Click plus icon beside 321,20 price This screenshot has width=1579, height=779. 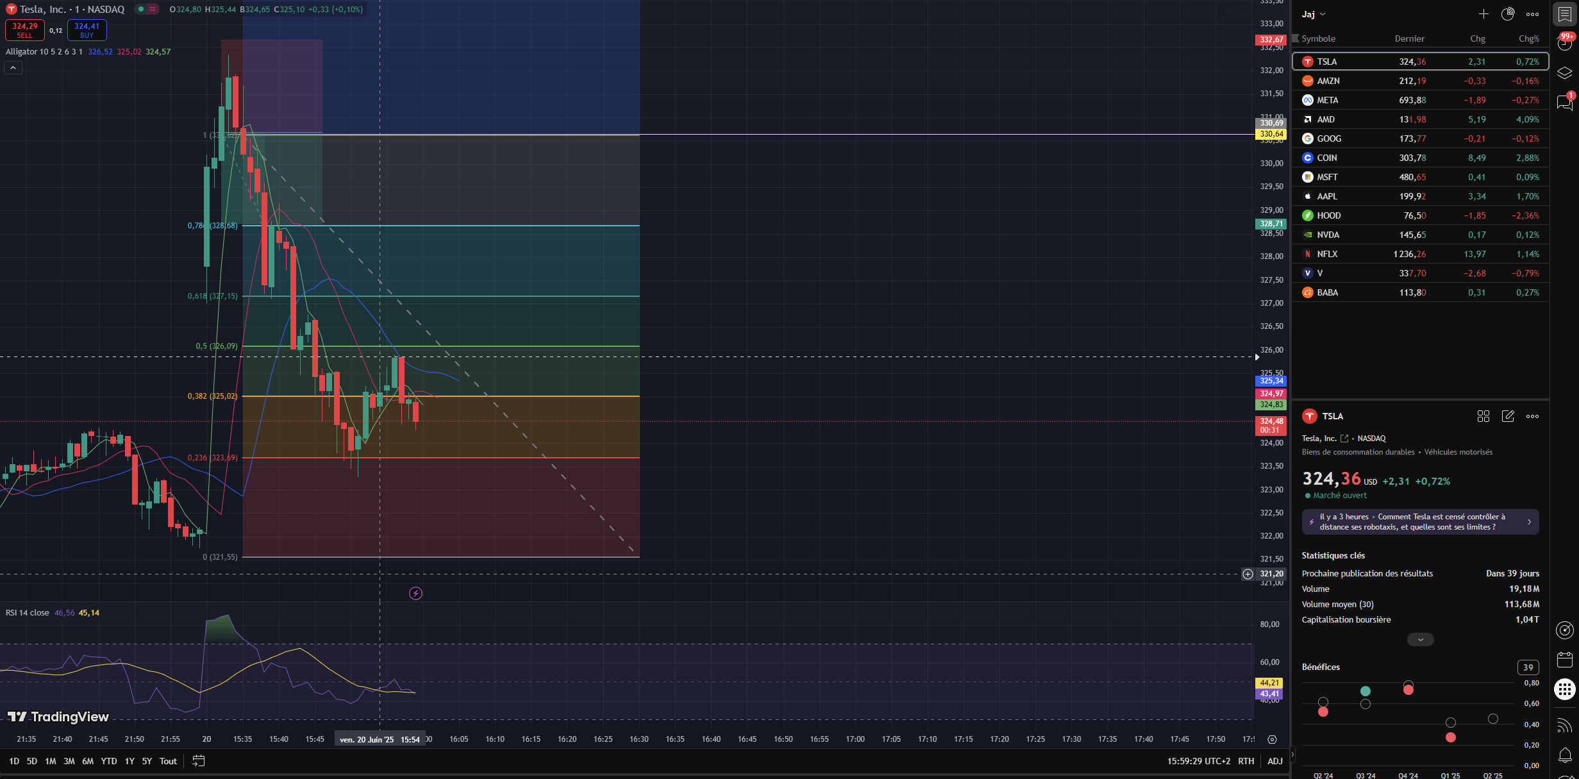1248,574
